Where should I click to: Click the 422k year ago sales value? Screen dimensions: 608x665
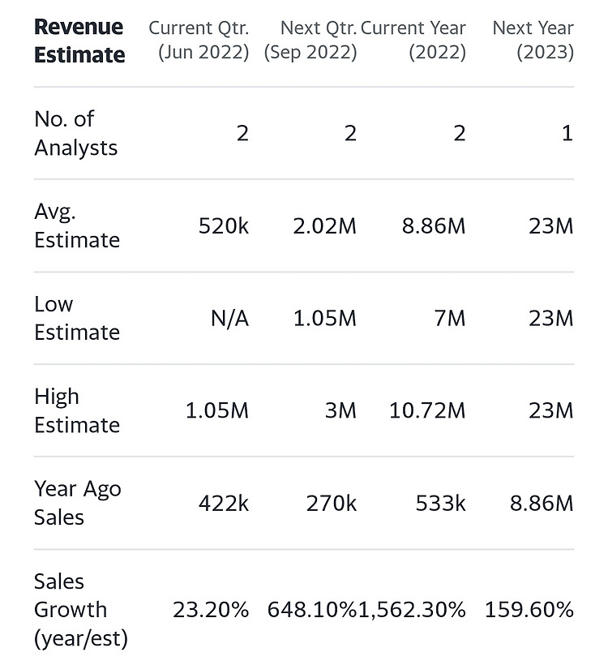click(x=224, y=504)
